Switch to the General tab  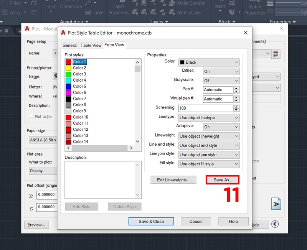pyautogui.click(x=70, y=45)
